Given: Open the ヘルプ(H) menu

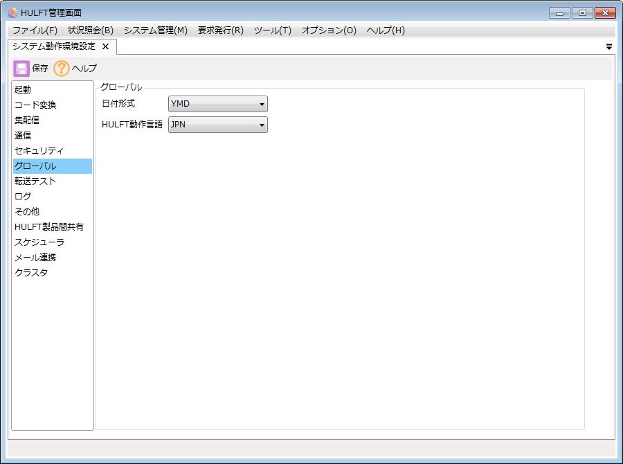Looking at the screenshot, I should point(386,30).
